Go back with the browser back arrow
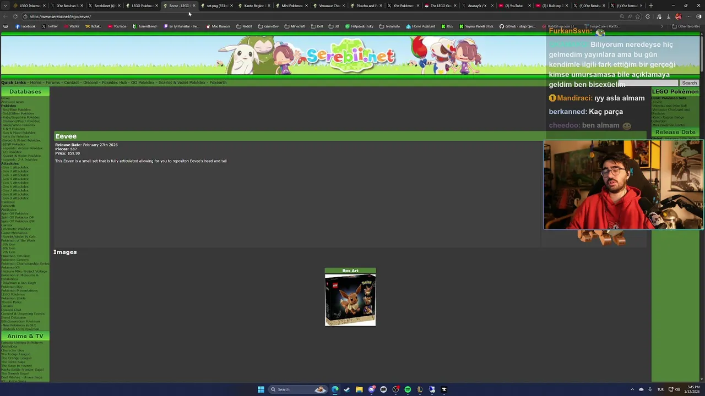 (7, 16)
